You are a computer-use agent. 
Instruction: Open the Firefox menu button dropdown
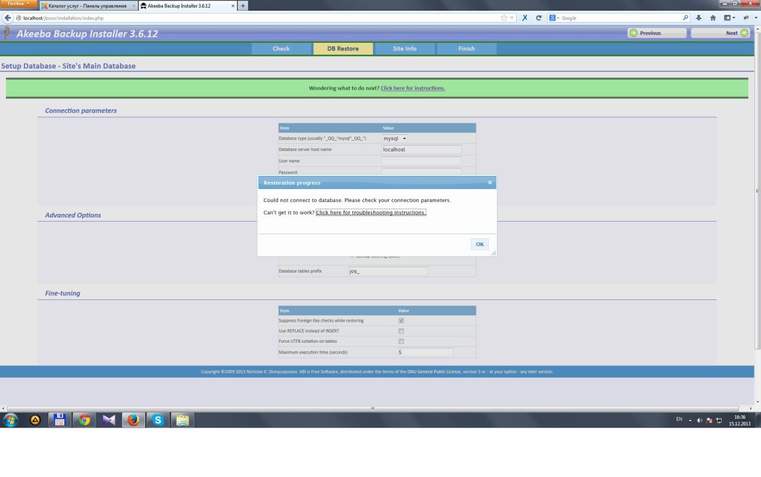[19, 5]
